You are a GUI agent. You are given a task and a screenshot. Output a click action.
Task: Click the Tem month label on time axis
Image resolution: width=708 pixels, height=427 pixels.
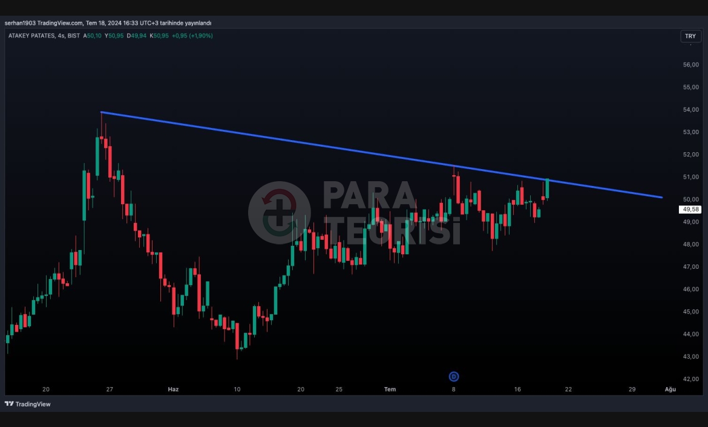click(390, 389)
